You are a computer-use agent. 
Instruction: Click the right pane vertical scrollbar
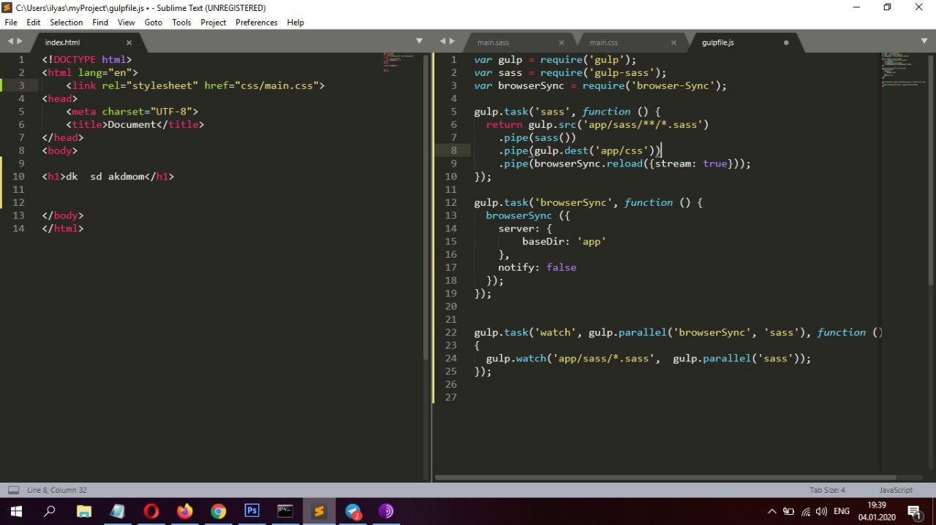click(931, 169)
